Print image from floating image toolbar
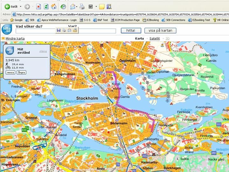 tap(64, 30)
